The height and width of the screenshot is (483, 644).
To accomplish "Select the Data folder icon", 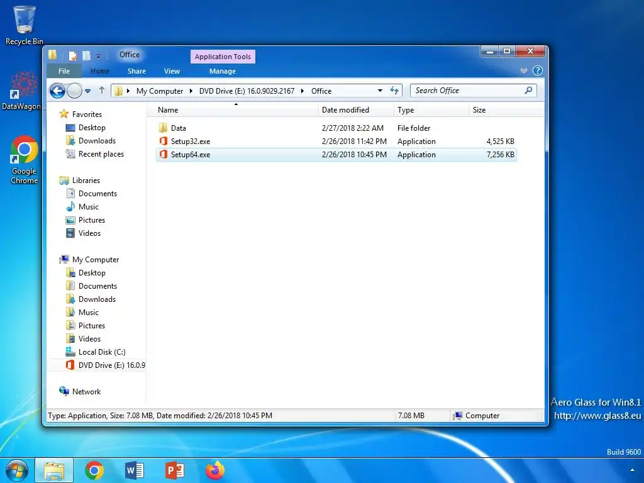I will click(163, 128).
